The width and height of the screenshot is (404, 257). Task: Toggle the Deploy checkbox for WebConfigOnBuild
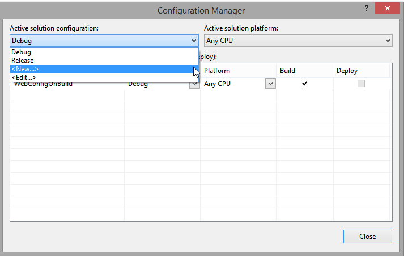click(361, 83)
